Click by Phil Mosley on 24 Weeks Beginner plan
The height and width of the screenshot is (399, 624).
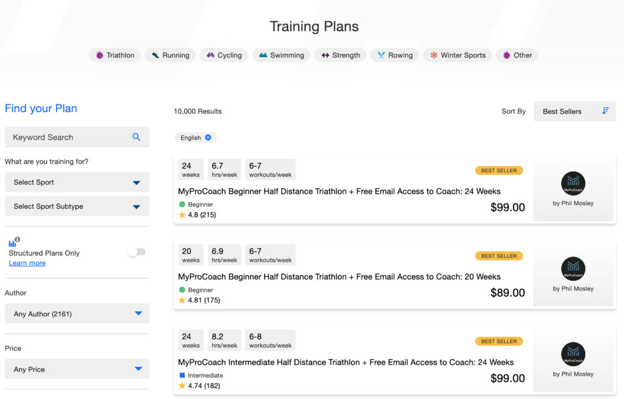coord(573,203)
